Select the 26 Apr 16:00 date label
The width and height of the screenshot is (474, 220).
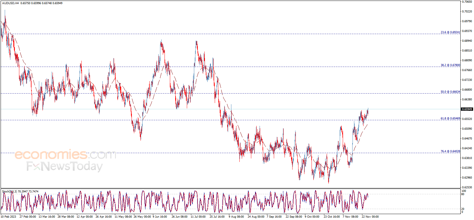(x=104, y=217)
